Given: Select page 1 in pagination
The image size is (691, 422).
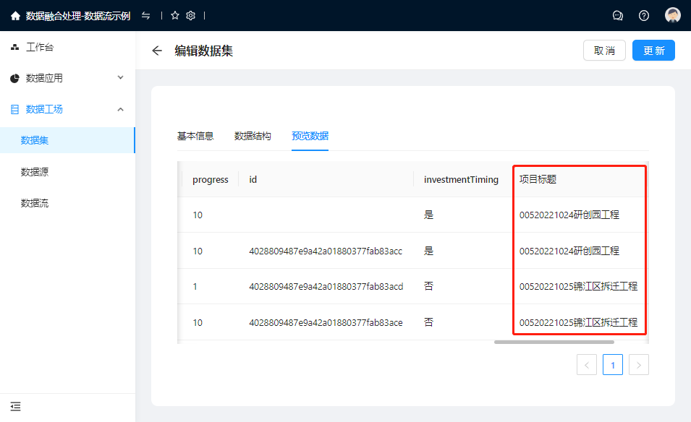Looking at the screenshot, I should pos(613,365).
